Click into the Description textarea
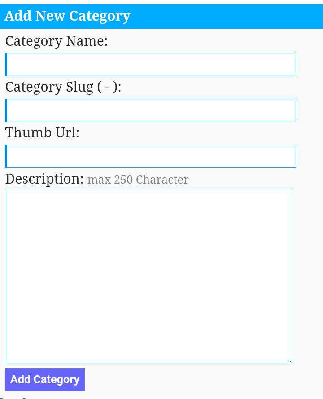 coord(149,276)
